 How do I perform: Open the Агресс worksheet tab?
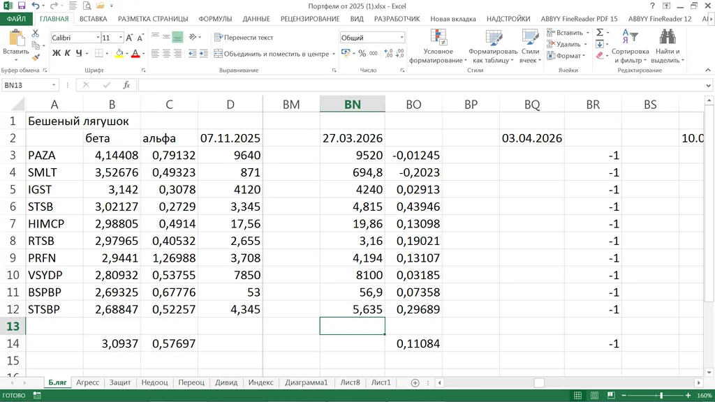pyautogui.click(x=87, y=382)
